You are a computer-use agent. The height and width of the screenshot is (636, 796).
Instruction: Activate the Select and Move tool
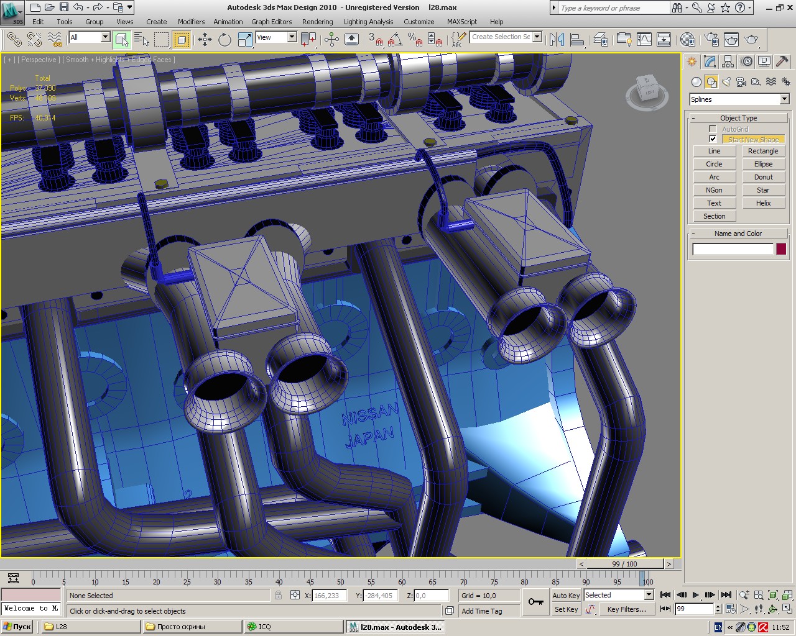(x=205, y=40)
